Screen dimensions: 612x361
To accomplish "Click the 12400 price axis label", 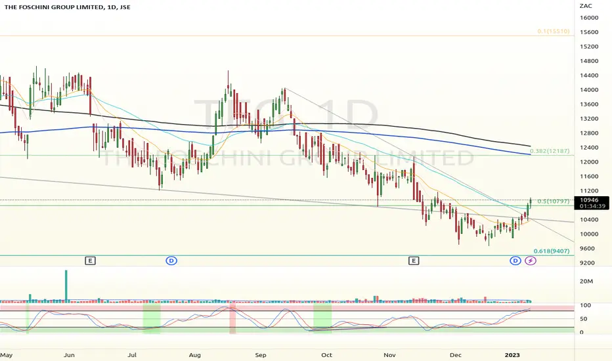I will 589,148.
